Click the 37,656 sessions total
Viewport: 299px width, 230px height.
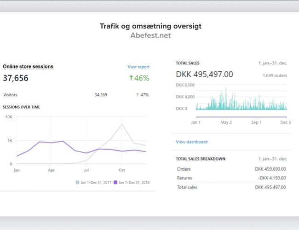click(16, 78)
